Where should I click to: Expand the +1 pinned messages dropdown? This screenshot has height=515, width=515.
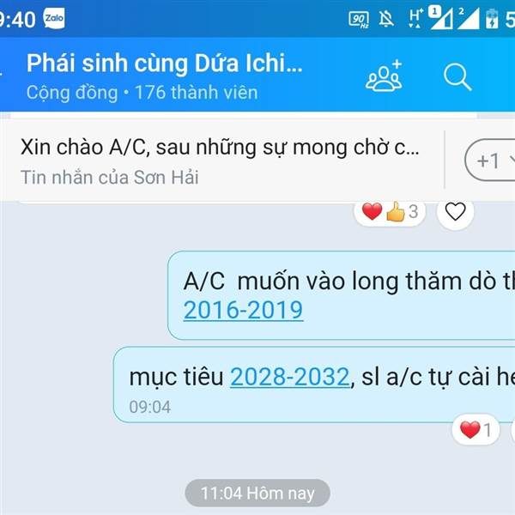pos(490,161)
